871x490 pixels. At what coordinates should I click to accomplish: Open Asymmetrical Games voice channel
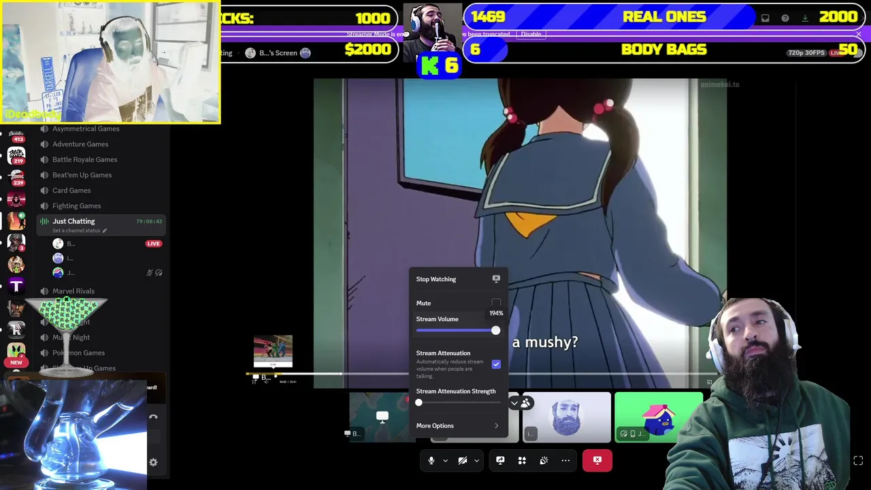tap(86, 129)
